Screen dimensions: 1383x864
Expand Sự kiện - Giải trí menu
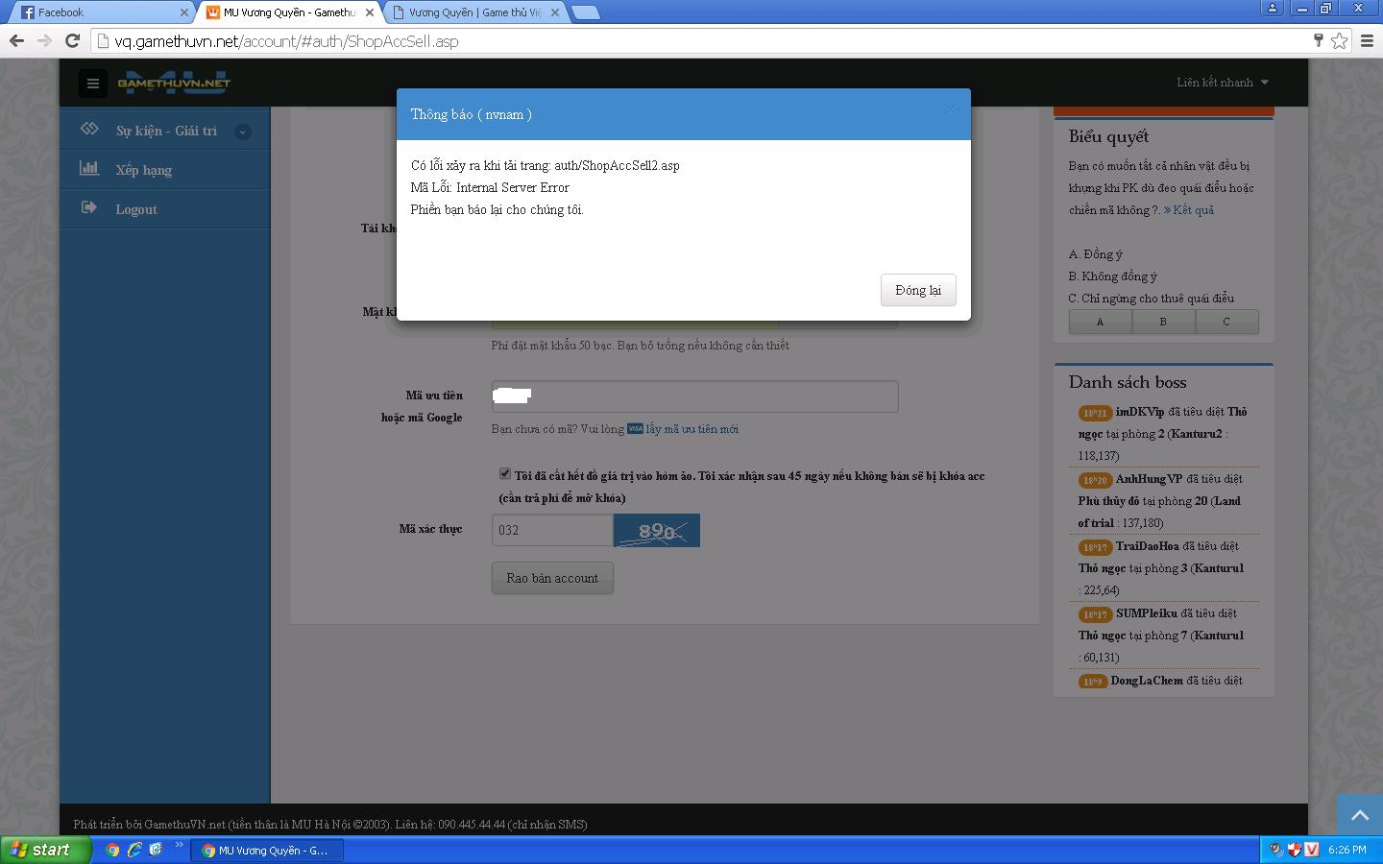243,132
